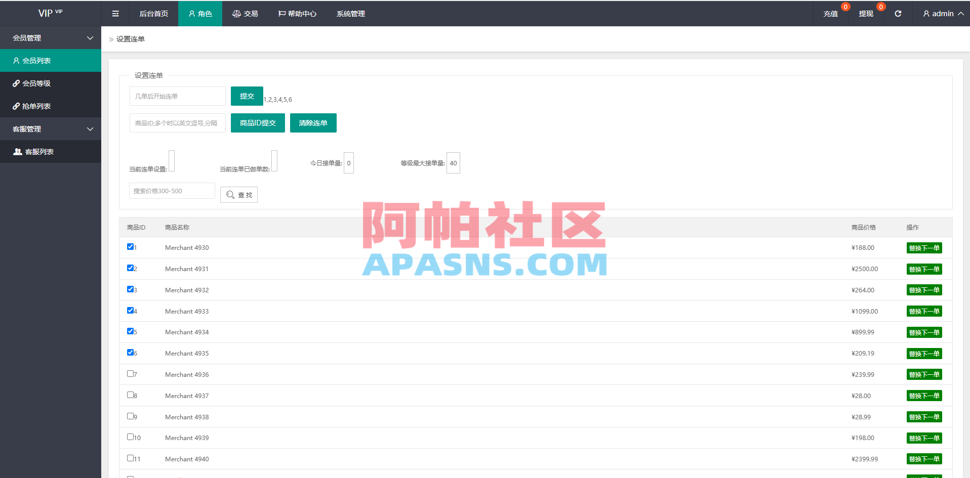
Task: Collapse the 会员管理 sidebar section
Action: [x=51, y=37]
